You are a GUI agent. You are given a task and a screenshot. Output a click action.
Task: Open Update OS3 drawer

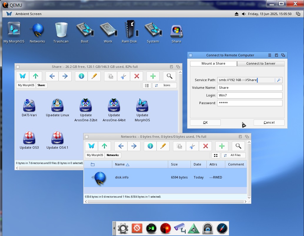pos(29,140)
